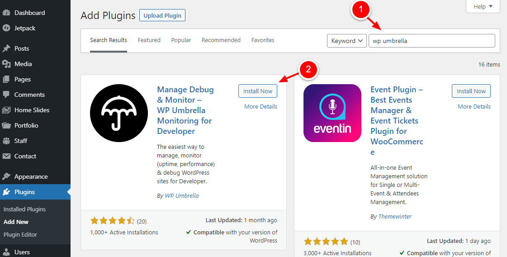Open the Contact menu
Image resolution: width=507 pixels, height=257 pixels.
coord(35,157)
